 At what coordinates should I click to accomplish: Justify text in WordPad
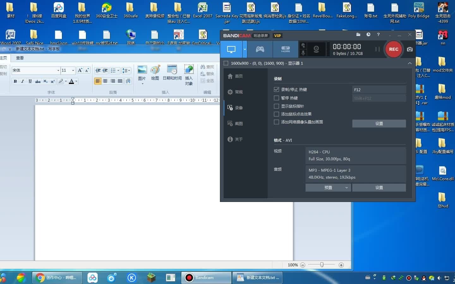pos(120,81)
